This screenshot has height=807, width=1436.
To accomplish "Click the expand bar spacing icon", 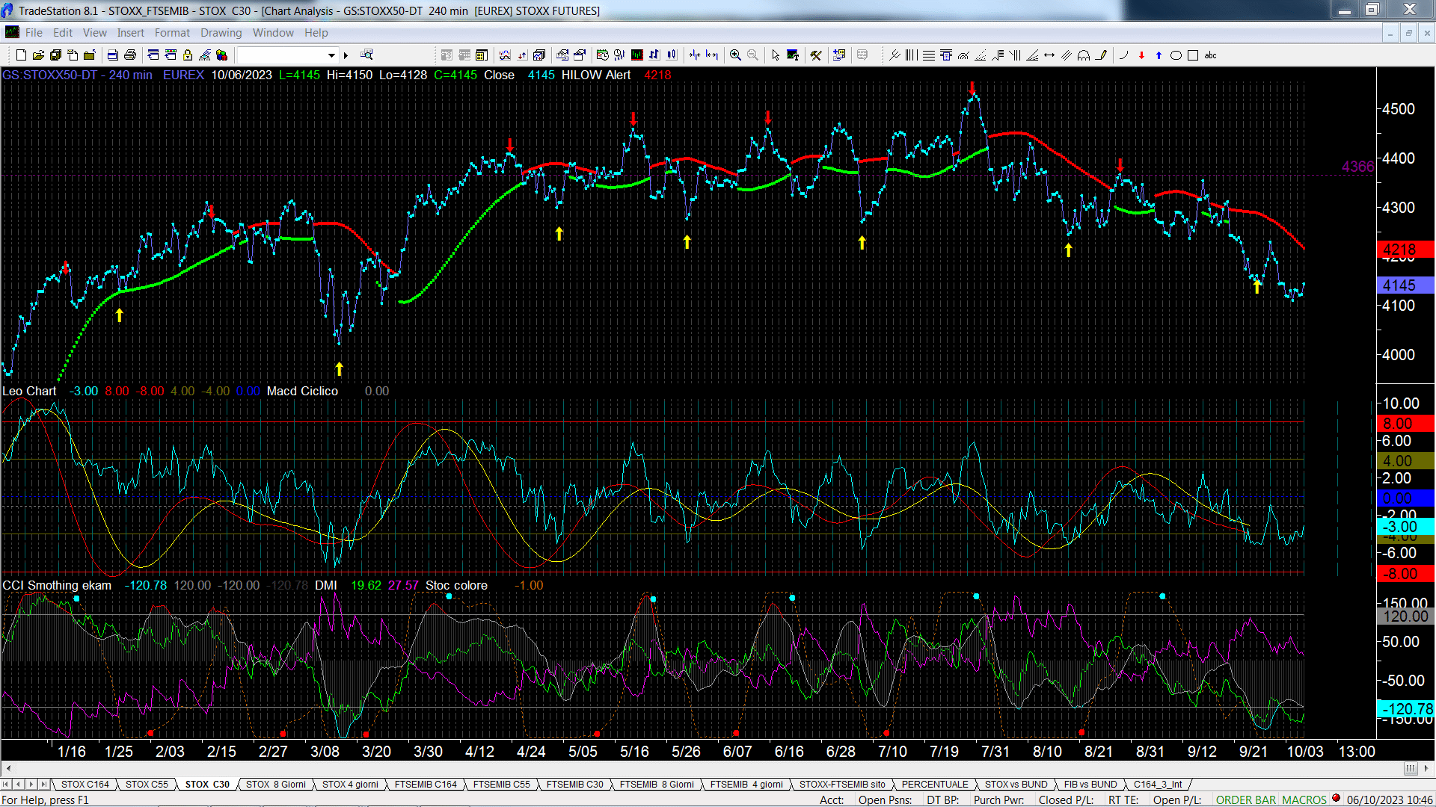I will click(x=711, y=55).
